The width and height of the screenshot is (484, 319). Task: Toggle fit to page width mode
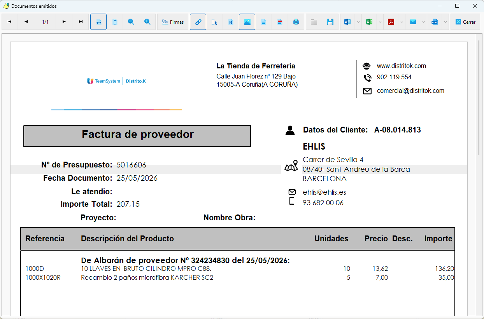(x=98, y=22)
